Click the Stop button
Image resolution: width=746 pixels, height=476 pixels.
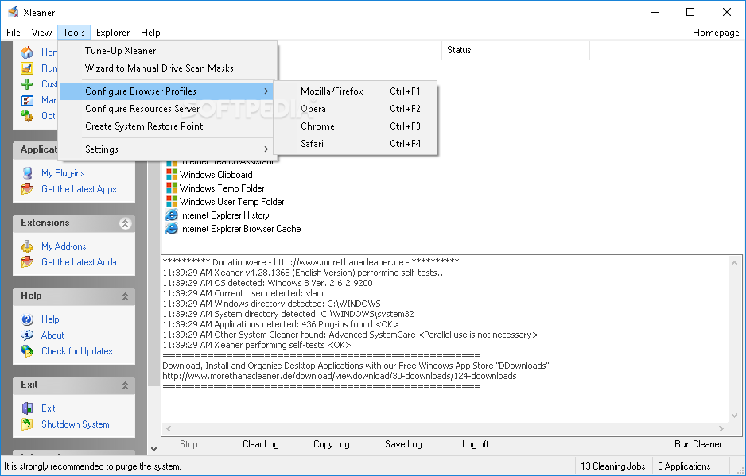pos(188,444)
